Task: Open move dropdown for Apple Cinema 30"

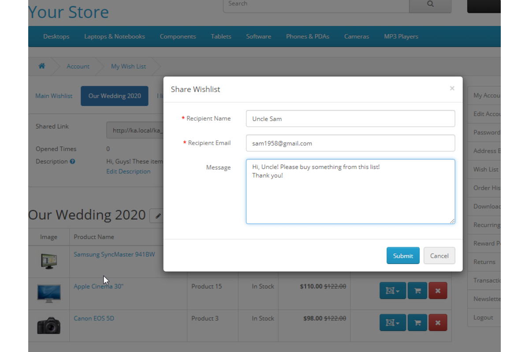Action: (x=392, y=291)
